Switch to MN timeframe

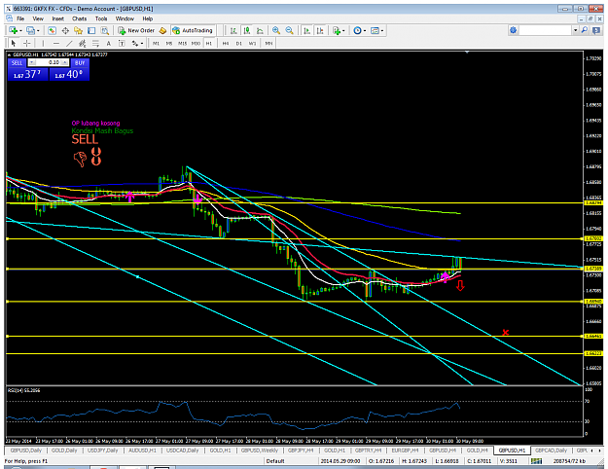pos(268,43)
